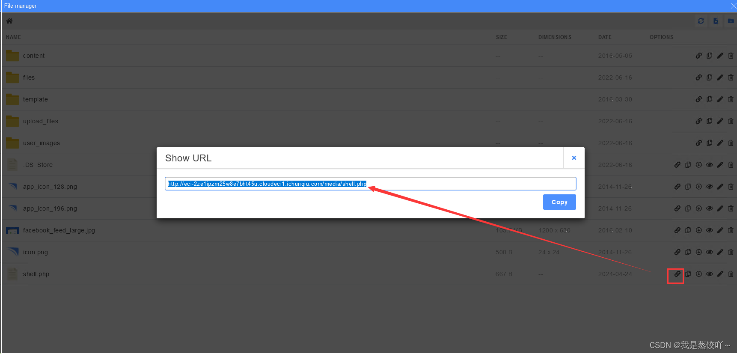737x354 pixels.
Task: Trash icon for content folder
Action: [731, 56]
